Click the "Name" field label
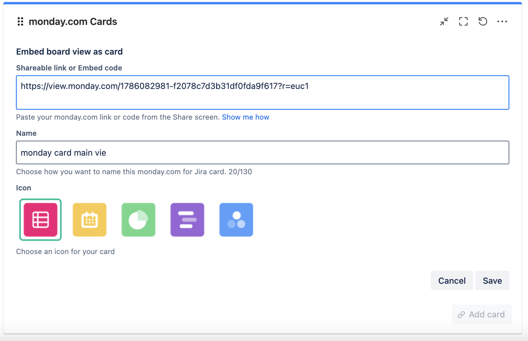The width and height of the screenshot is (528, 341). pos(26,133)
